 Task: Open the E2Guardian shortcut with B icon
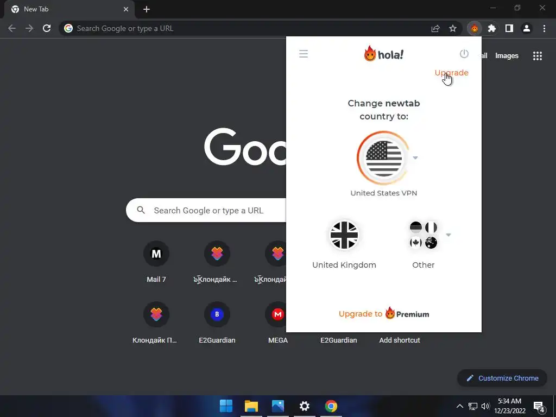pyautogui.click(x=217, y=323)
